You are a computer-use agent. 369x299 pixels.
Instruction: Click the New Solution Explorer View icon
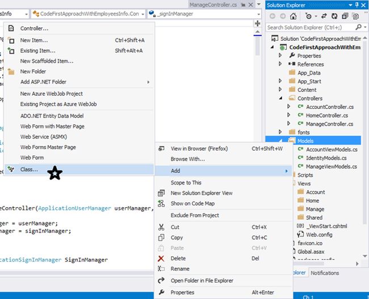161,193
